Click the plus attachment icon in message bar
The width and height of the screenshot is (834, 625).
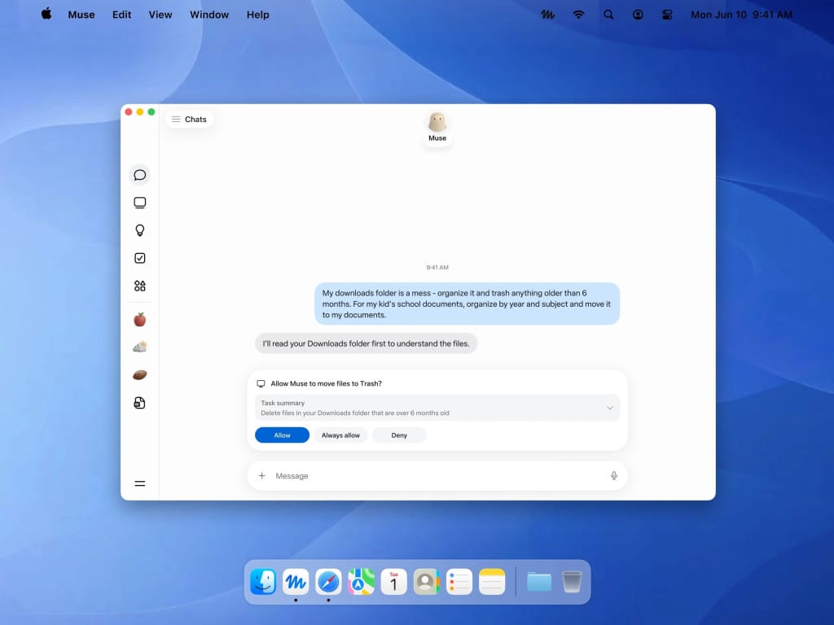pos(261,475)
